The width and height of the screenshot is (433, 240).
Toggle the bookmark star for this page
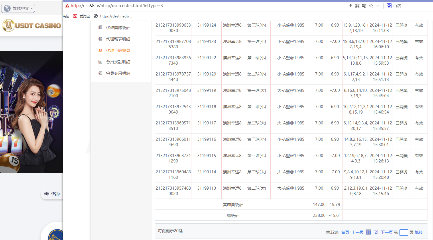tap(371, 5)
